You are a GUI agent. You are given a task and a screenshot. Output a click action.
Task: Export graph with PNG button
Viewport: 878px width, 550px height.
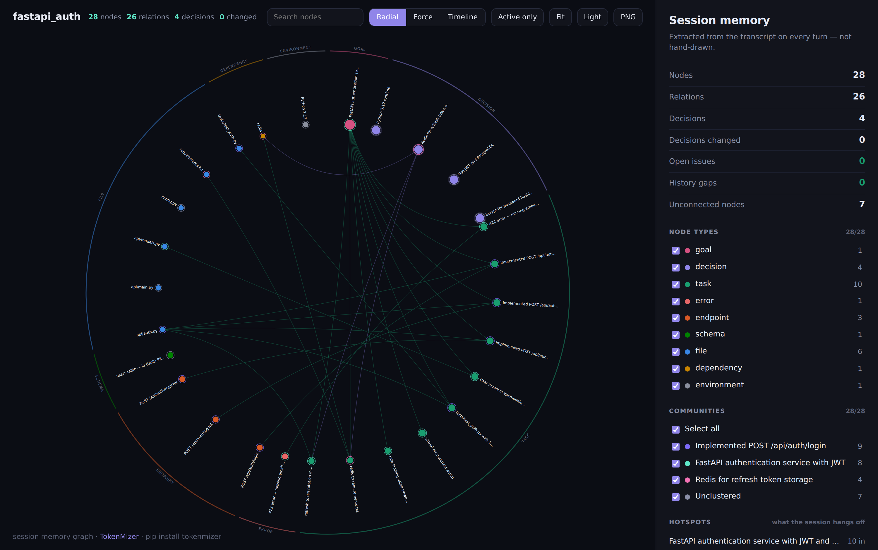click(628, 17)
